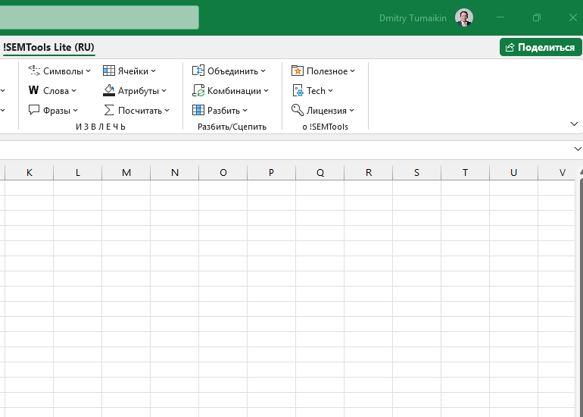Viewport: 583px width, 417px height.
Task: Click the Поделиться share button
Action: tap(541, 47)
